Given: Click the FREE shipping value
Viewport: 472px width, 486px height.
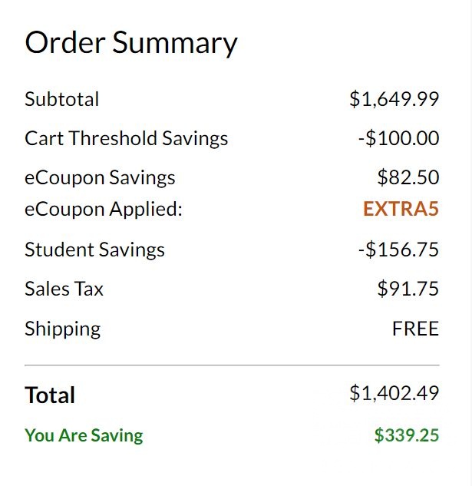Looking at the screenshot, I should click(x=416, y=329).
